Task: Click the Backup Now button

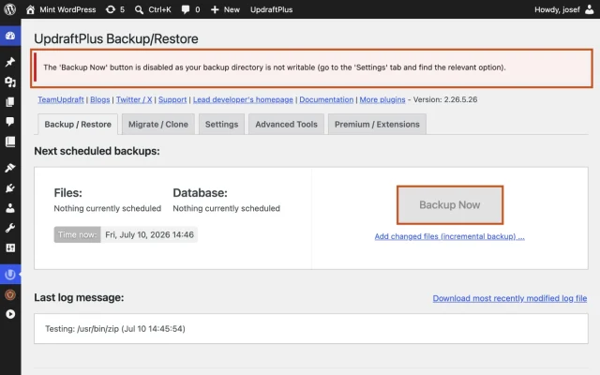Action: coord(450,204)
